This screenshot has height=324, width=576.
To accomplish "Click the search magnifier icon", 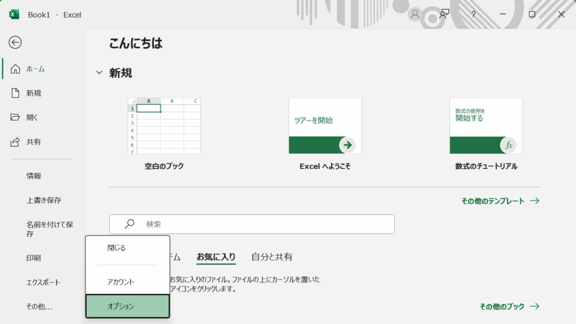I will (x=129, y=224).
